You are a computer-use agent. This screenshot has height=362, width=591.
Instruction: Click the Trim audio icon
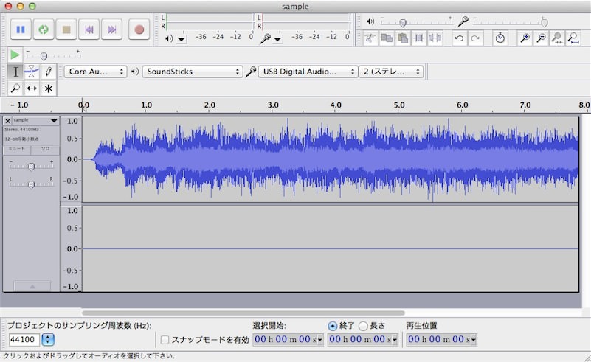click(419, 38)
